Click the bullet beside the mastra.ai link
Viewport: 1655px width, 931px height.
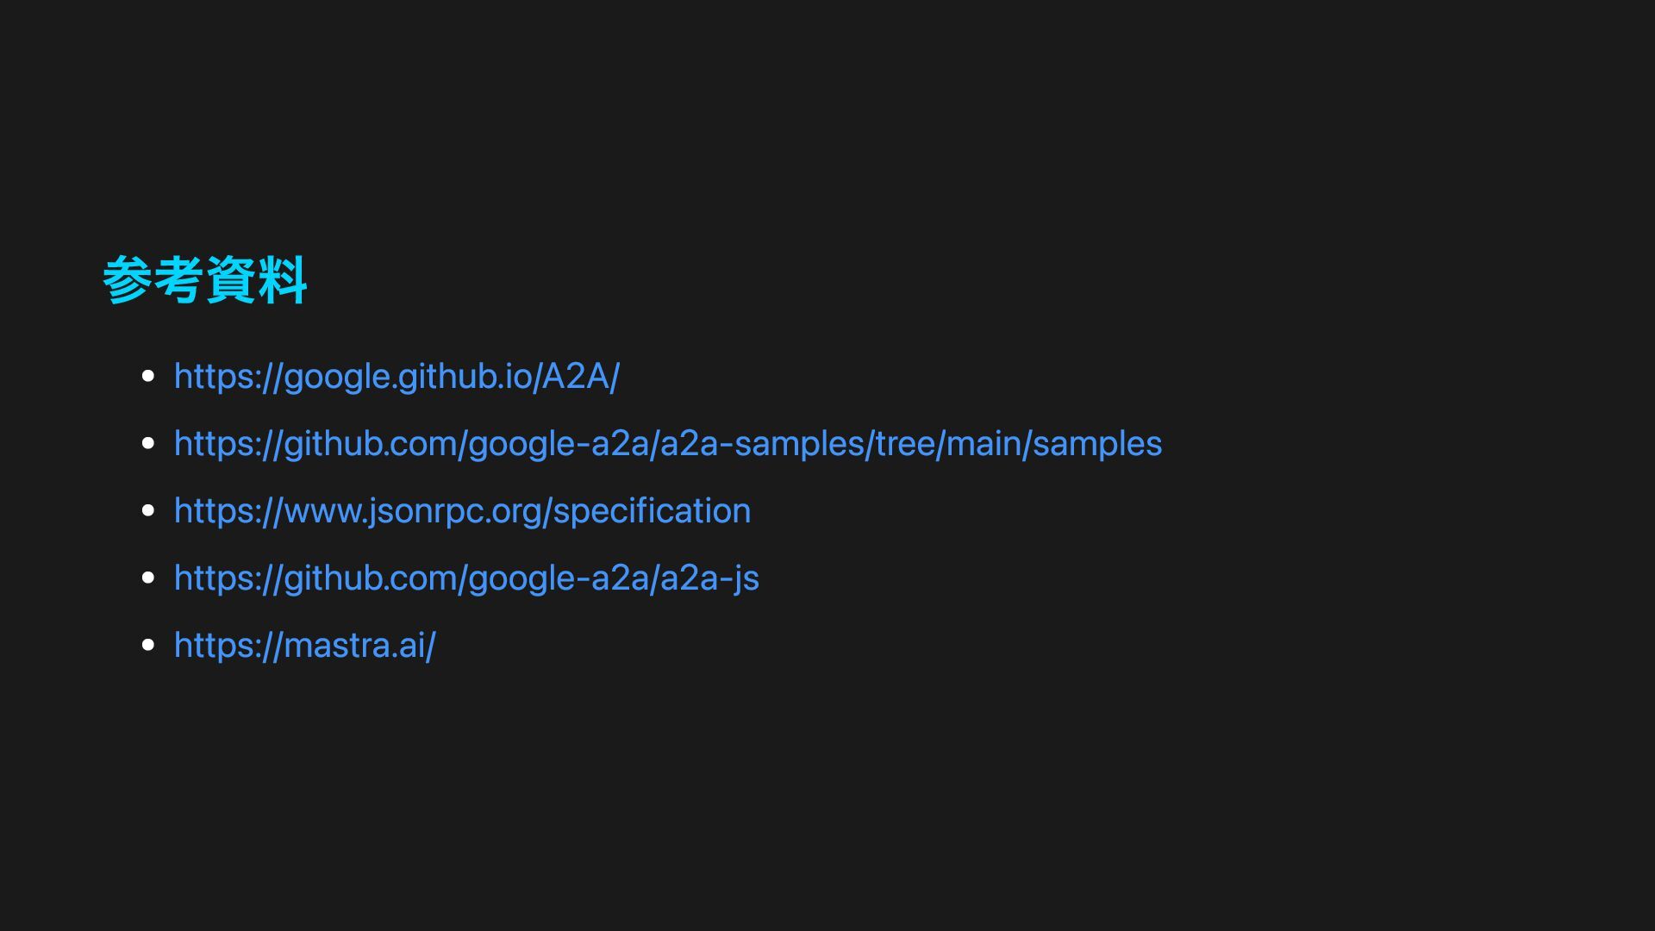[x=148, y=645]
